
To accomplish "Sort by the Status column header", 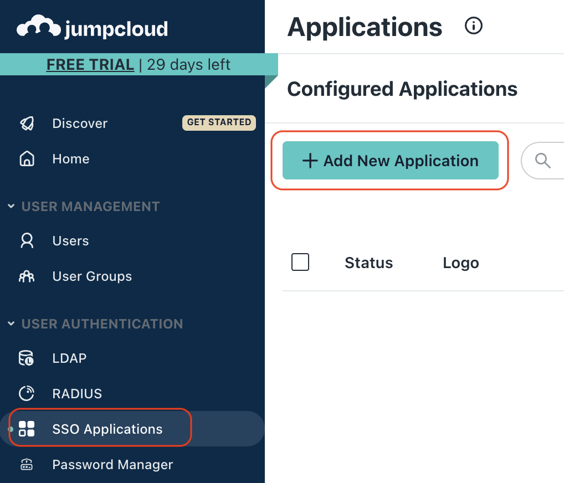I will 368,263.
